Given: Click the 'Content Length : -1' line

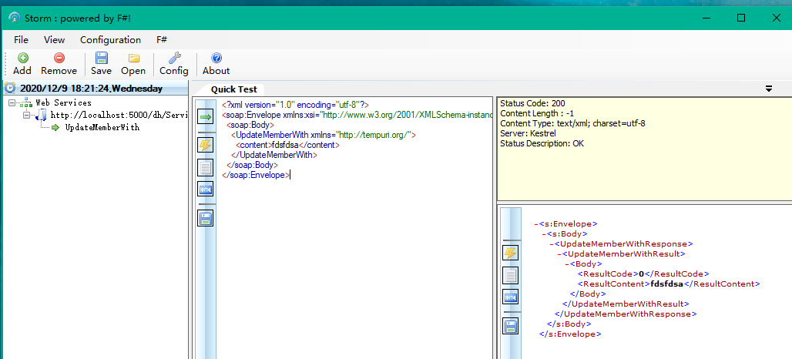Looking at the screenshot, I should click(x=537, y=113).
